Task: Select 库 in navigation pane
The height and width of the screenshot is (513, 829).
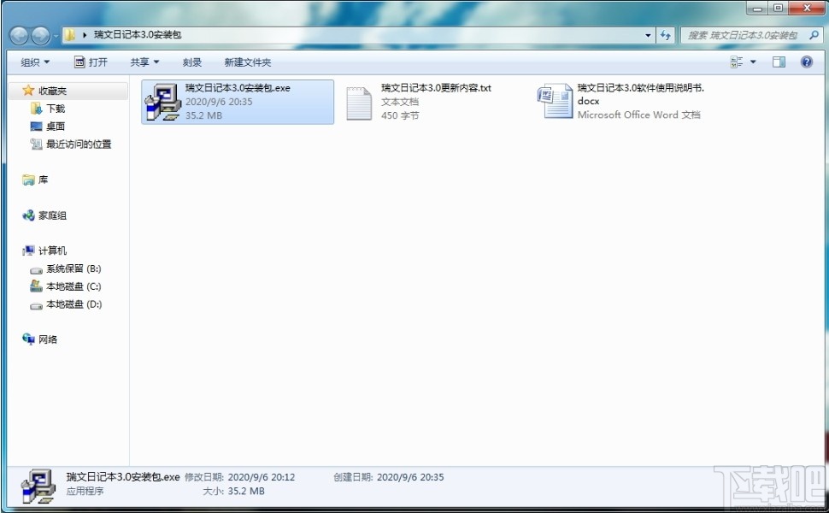Action: 43,180
